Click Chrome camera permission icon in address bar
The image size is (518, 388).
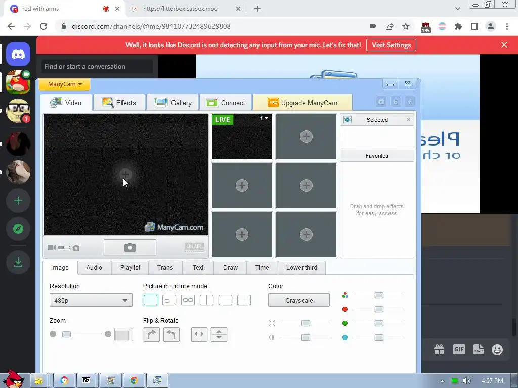click(x=373, y=26)
